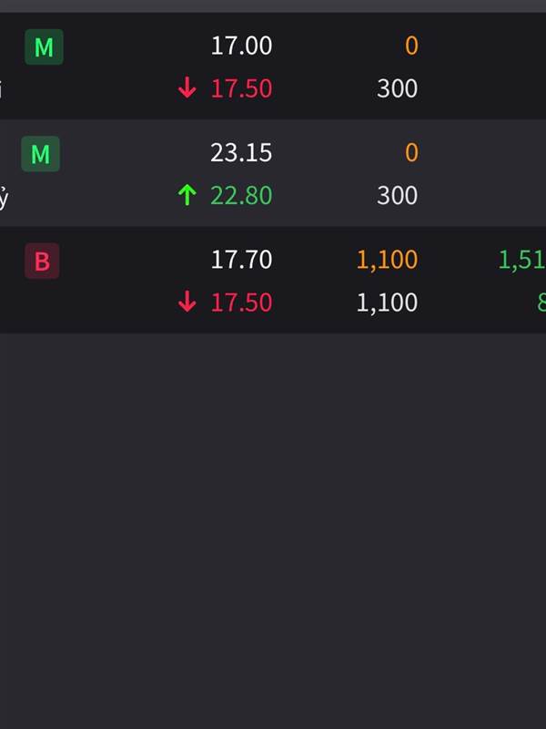Click the orange 0 in the 23.15 row
Screen dimensions: 546x729
(x=411, y=152)
